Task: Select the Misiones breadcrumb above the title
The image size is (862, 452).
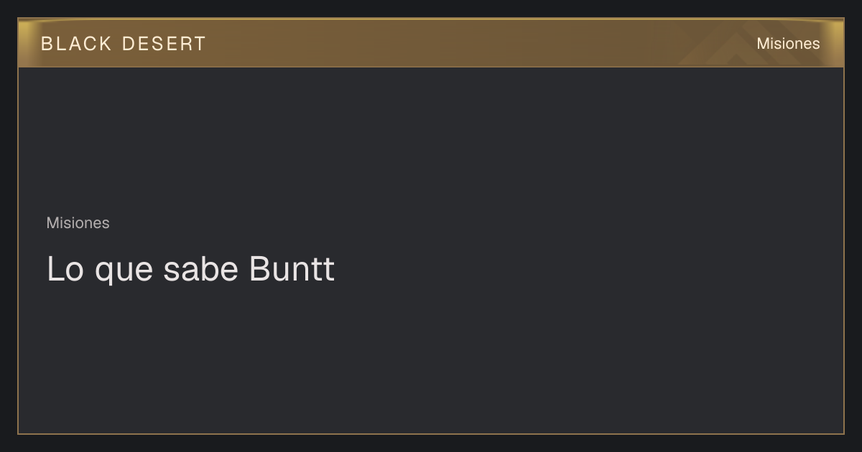Action: click(x=78, y=223)
